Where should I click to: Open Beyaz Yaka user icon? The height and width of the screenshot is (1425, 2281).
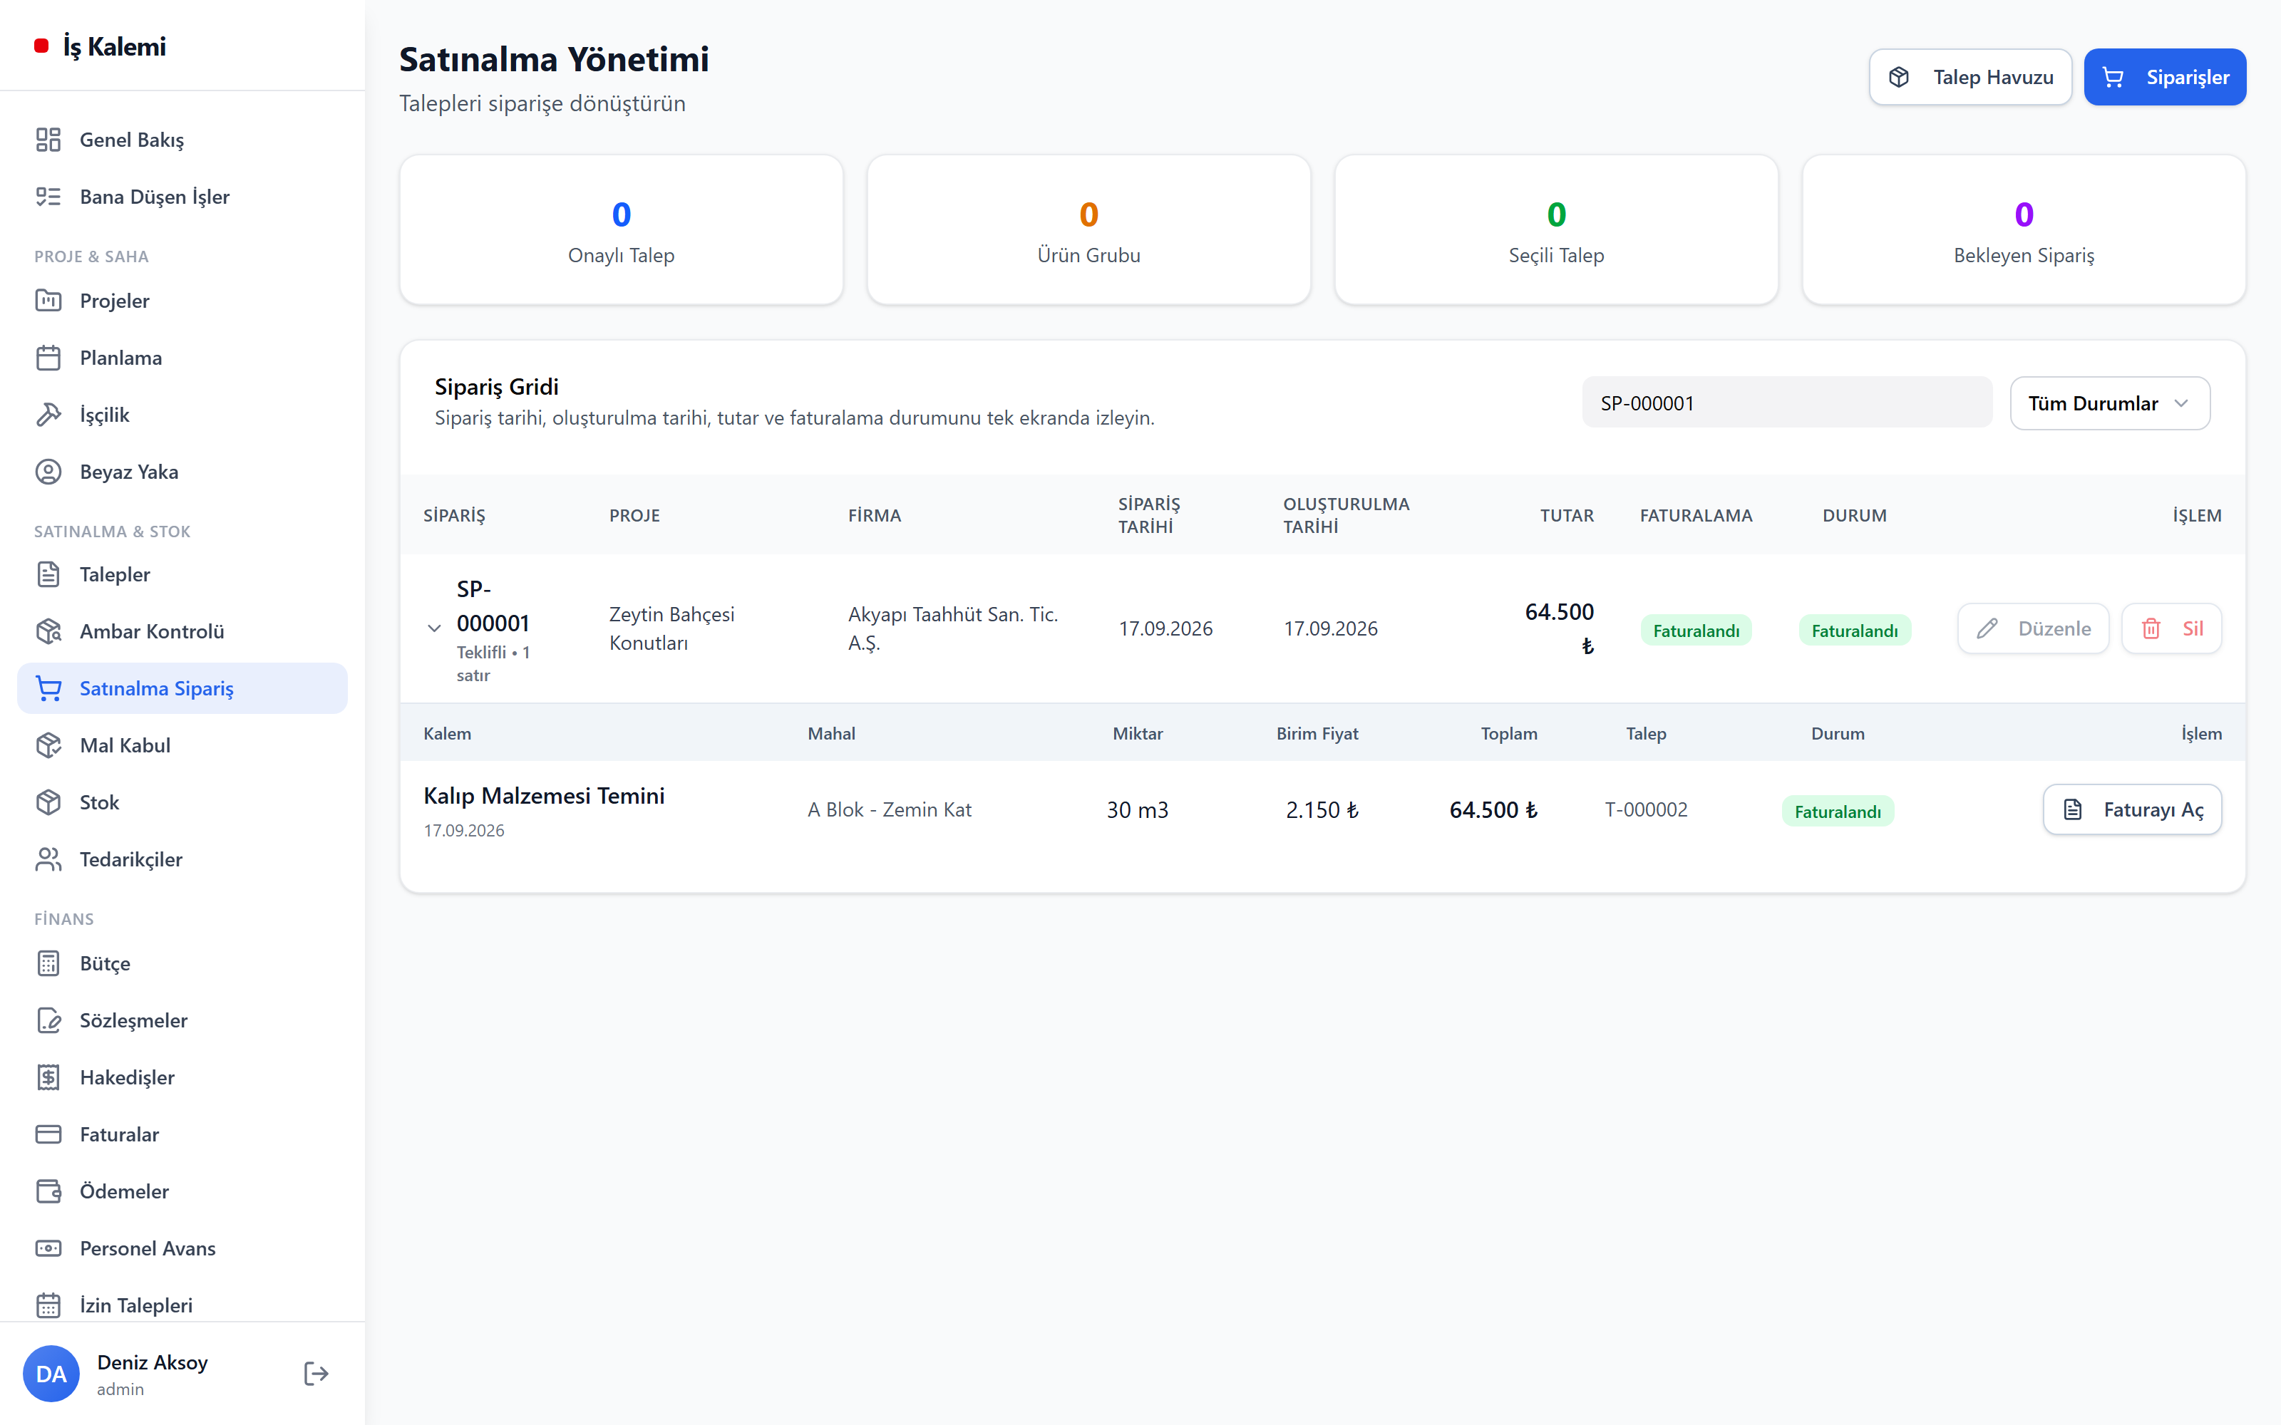coord(48,472)
